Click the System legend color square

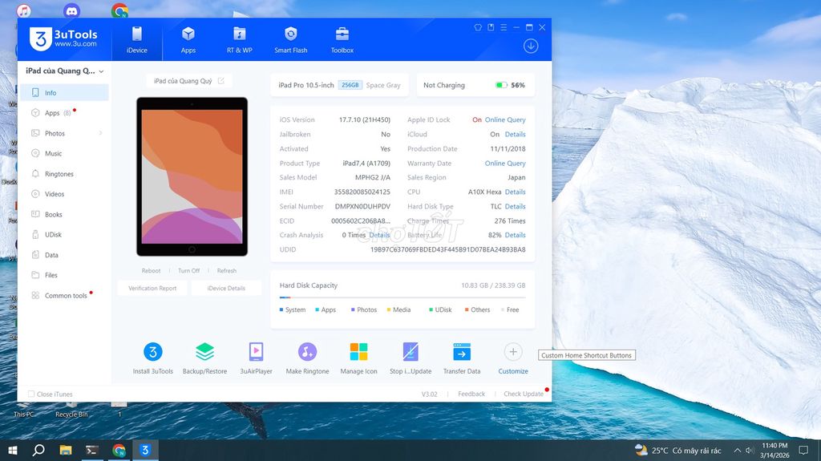(281, 309)
